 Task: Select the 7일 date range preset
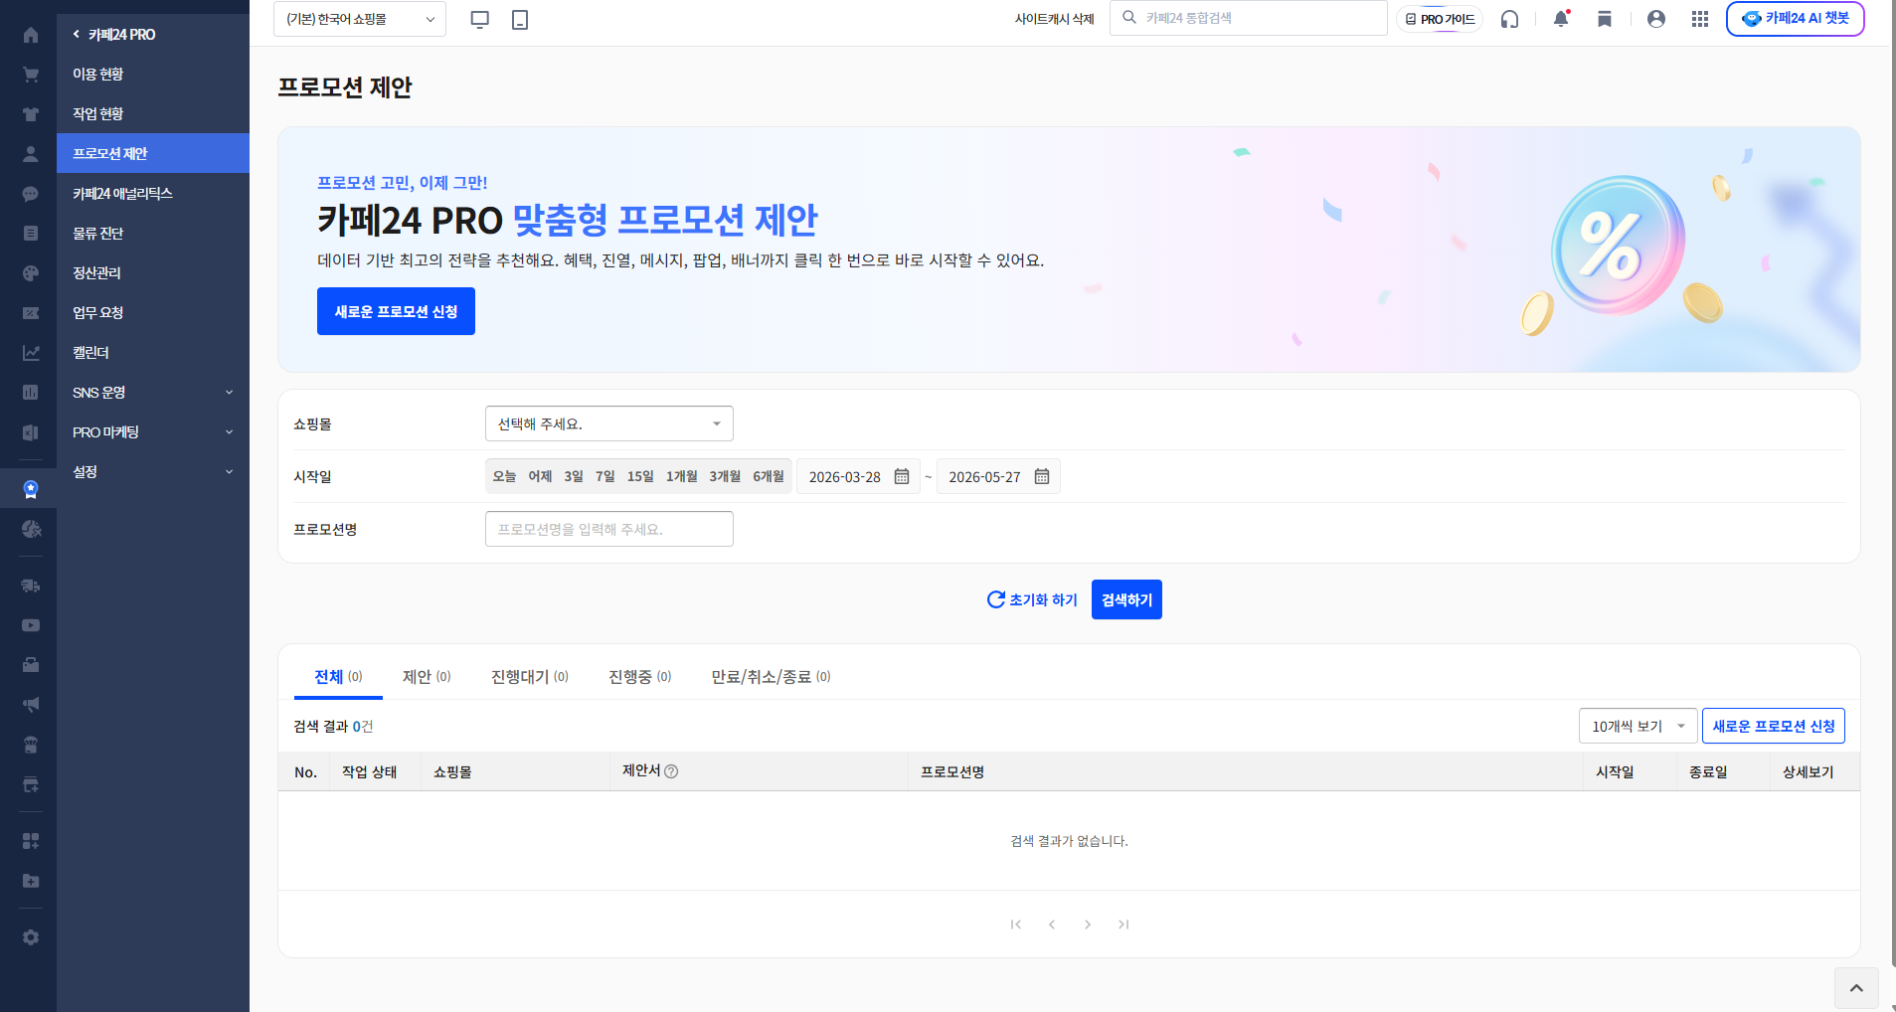coord(605,476)
